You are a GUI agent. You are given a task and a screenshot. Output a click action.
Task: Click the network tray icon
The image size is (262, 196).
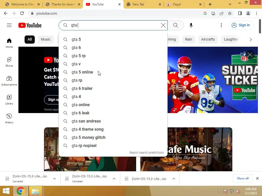pos(232,191)
